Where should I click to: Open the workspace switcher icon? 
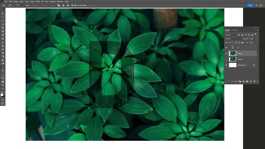pos(261,5)
